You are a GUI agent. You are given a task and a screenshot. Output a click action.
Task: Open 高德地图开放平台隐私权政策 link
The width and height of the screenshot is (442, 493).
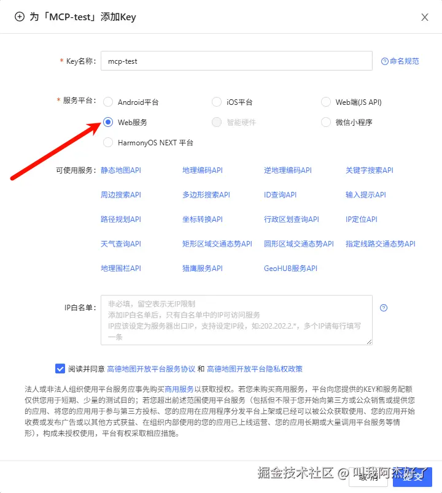click(255, 369)
